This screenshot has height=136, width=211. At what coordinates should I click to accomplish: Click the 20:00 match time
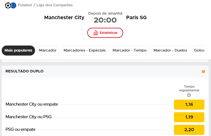(105, 20)
